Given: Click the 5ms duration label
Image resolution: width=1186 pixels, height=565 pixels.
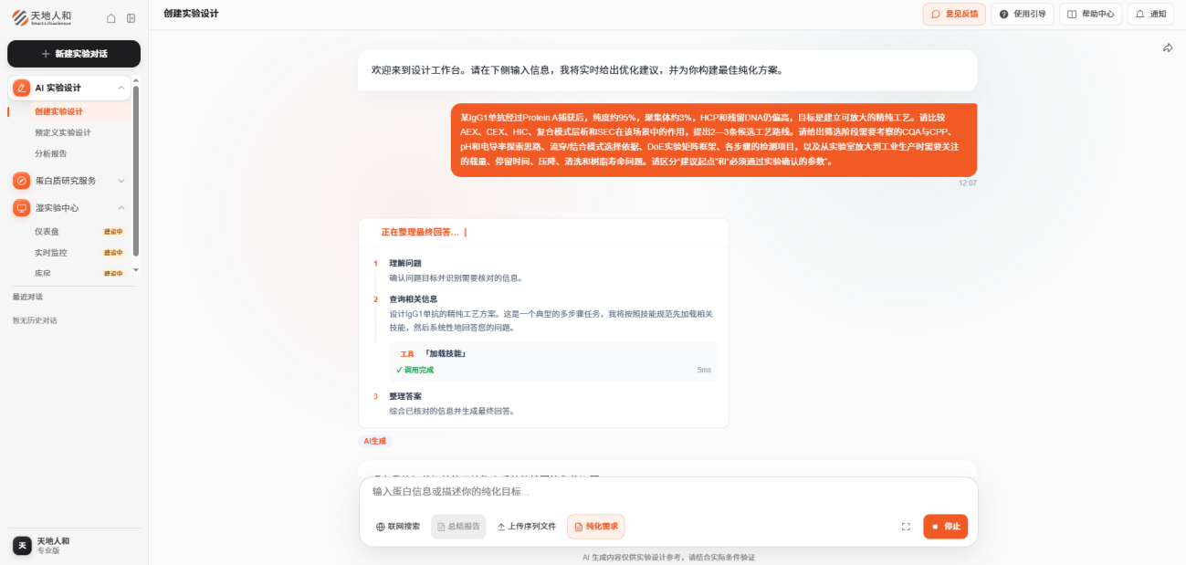Looking at the screenshot, I should [x=704, y=370].
